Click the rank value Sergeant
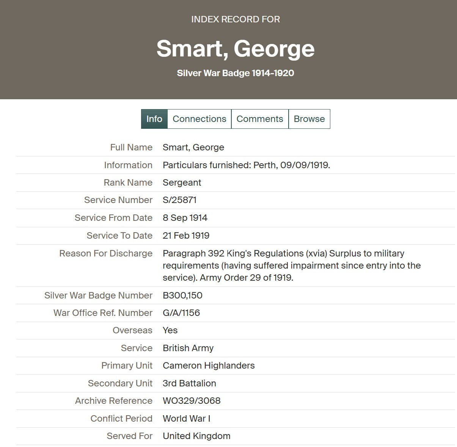Image resolution: width=457 pixels, height=447 pixels. [x=182, y=183]
